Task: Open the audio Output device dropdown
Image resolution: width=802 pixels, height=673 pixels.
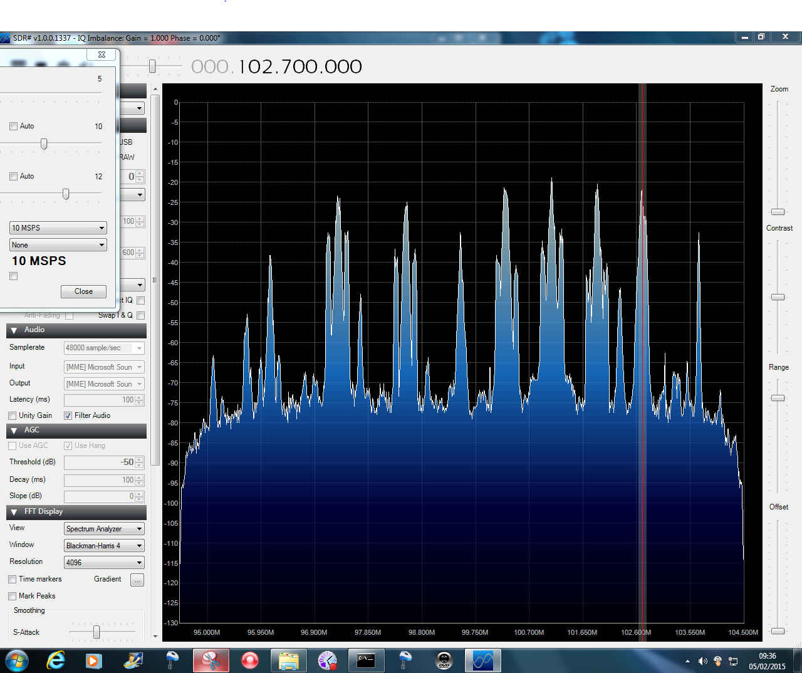Action: 104,384
